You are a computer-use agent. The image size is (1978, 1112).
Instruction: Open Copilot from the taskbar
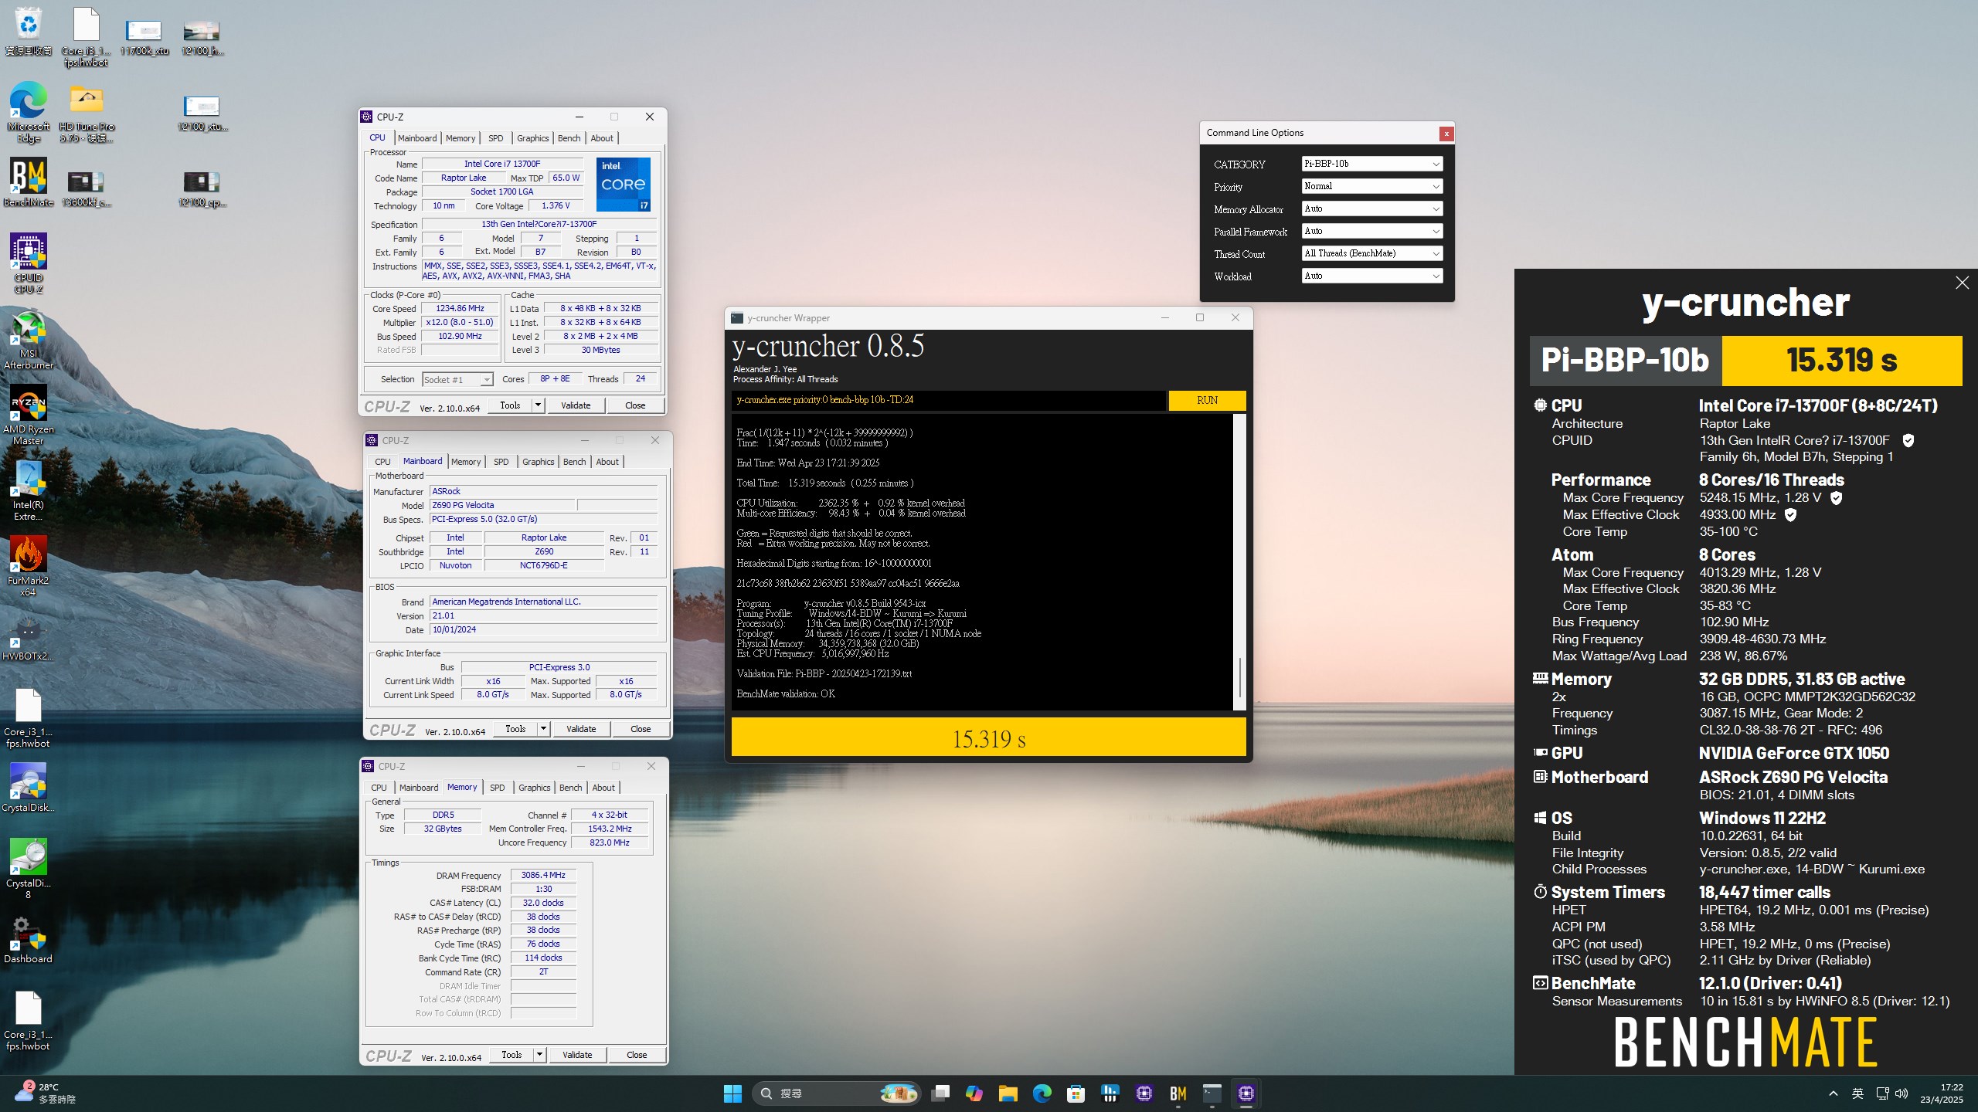(x=974, y=1093)
